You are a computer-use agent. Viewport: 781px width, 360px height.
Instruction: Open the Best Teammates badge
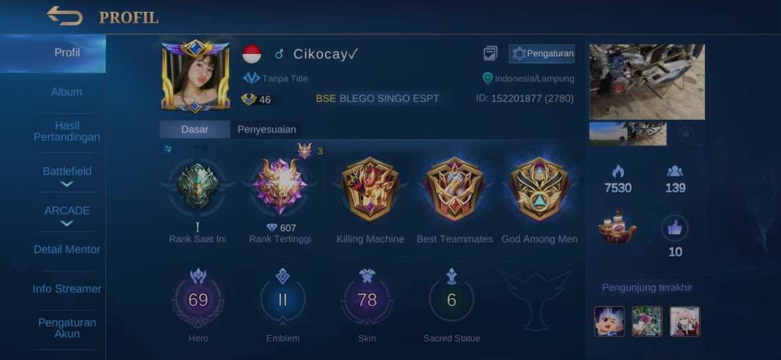click(455, 189)
